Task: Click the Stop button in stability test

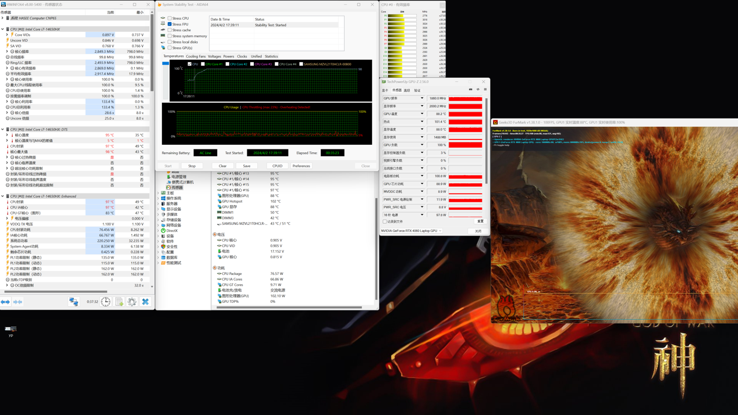Action: pyautogui.click(x=191, y=166)
